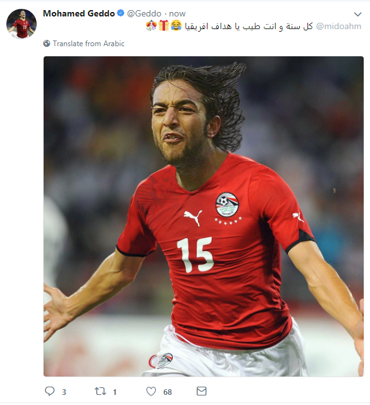This screenshot has width=370, height=405.
Task: Click Translate from Arabic link
Action: [x=89, y=44]
